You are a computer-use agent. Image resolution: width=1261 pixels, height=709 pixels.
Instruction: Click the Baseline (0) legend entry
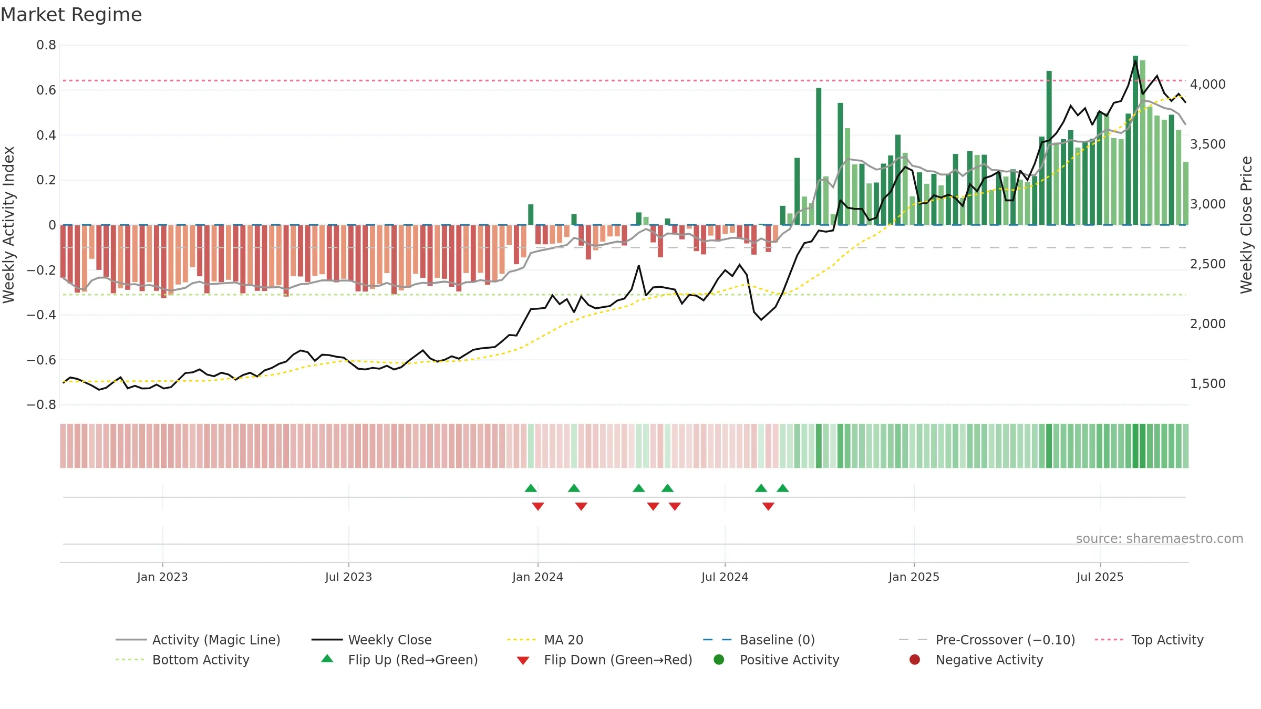pos(759,640)
